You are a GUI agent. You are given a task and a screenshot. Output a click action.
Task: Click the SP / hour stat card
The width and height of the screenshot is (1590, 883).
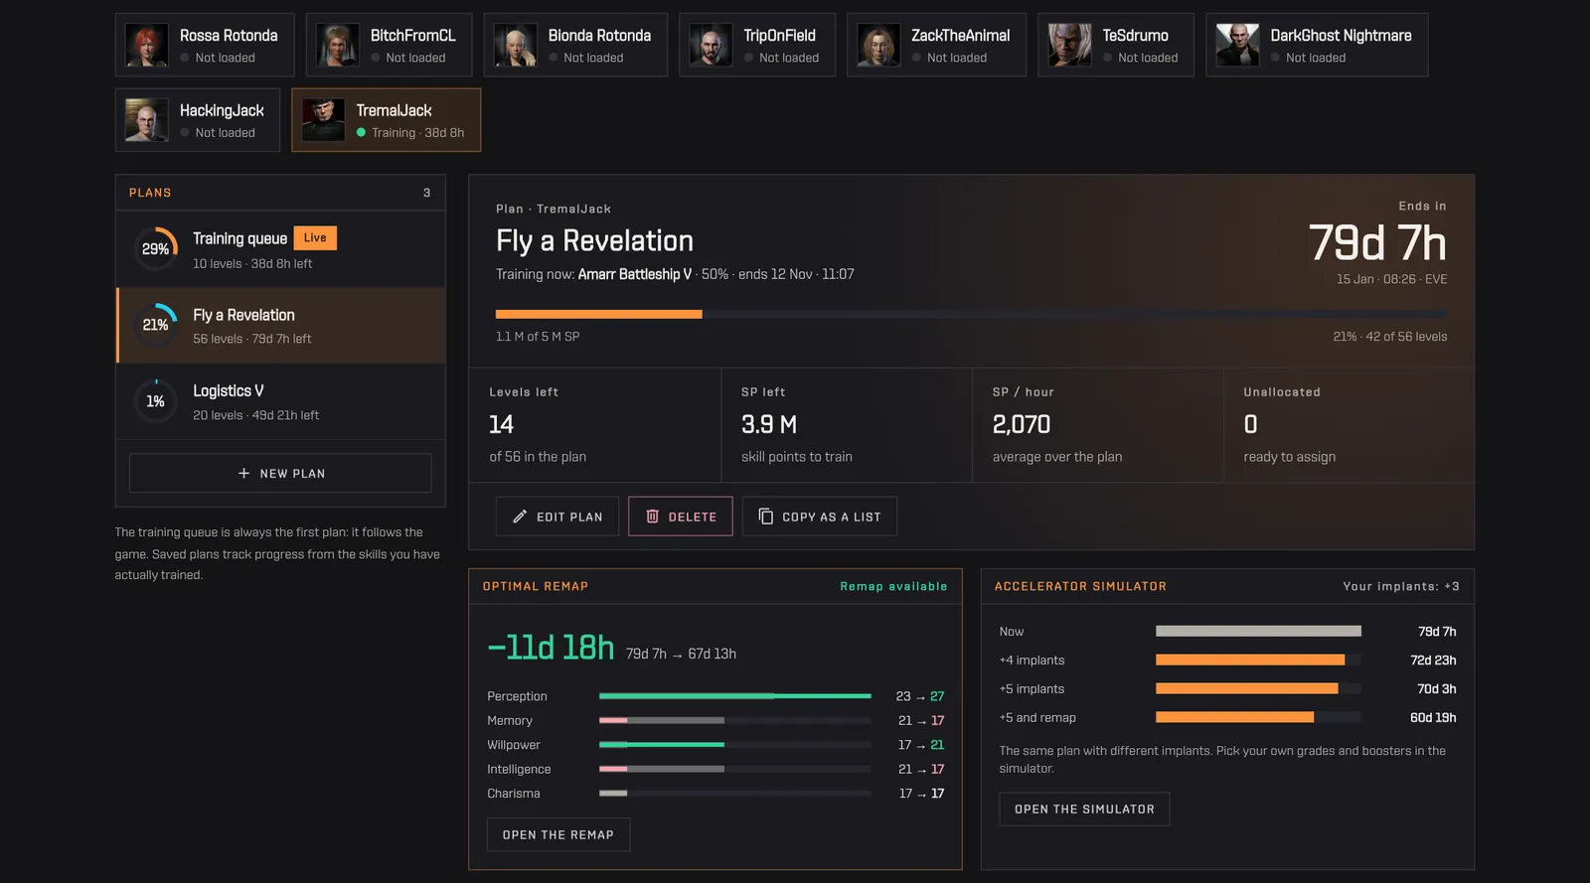point(1097,426)
